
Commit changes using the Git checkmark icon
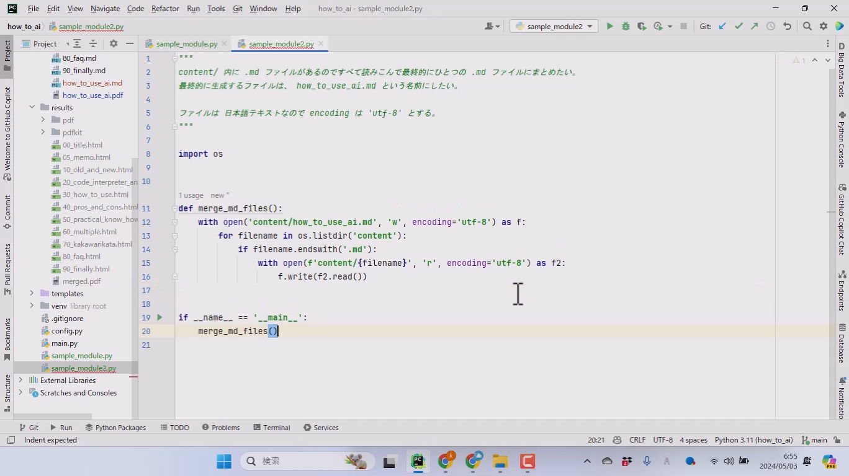click(738, 26)
